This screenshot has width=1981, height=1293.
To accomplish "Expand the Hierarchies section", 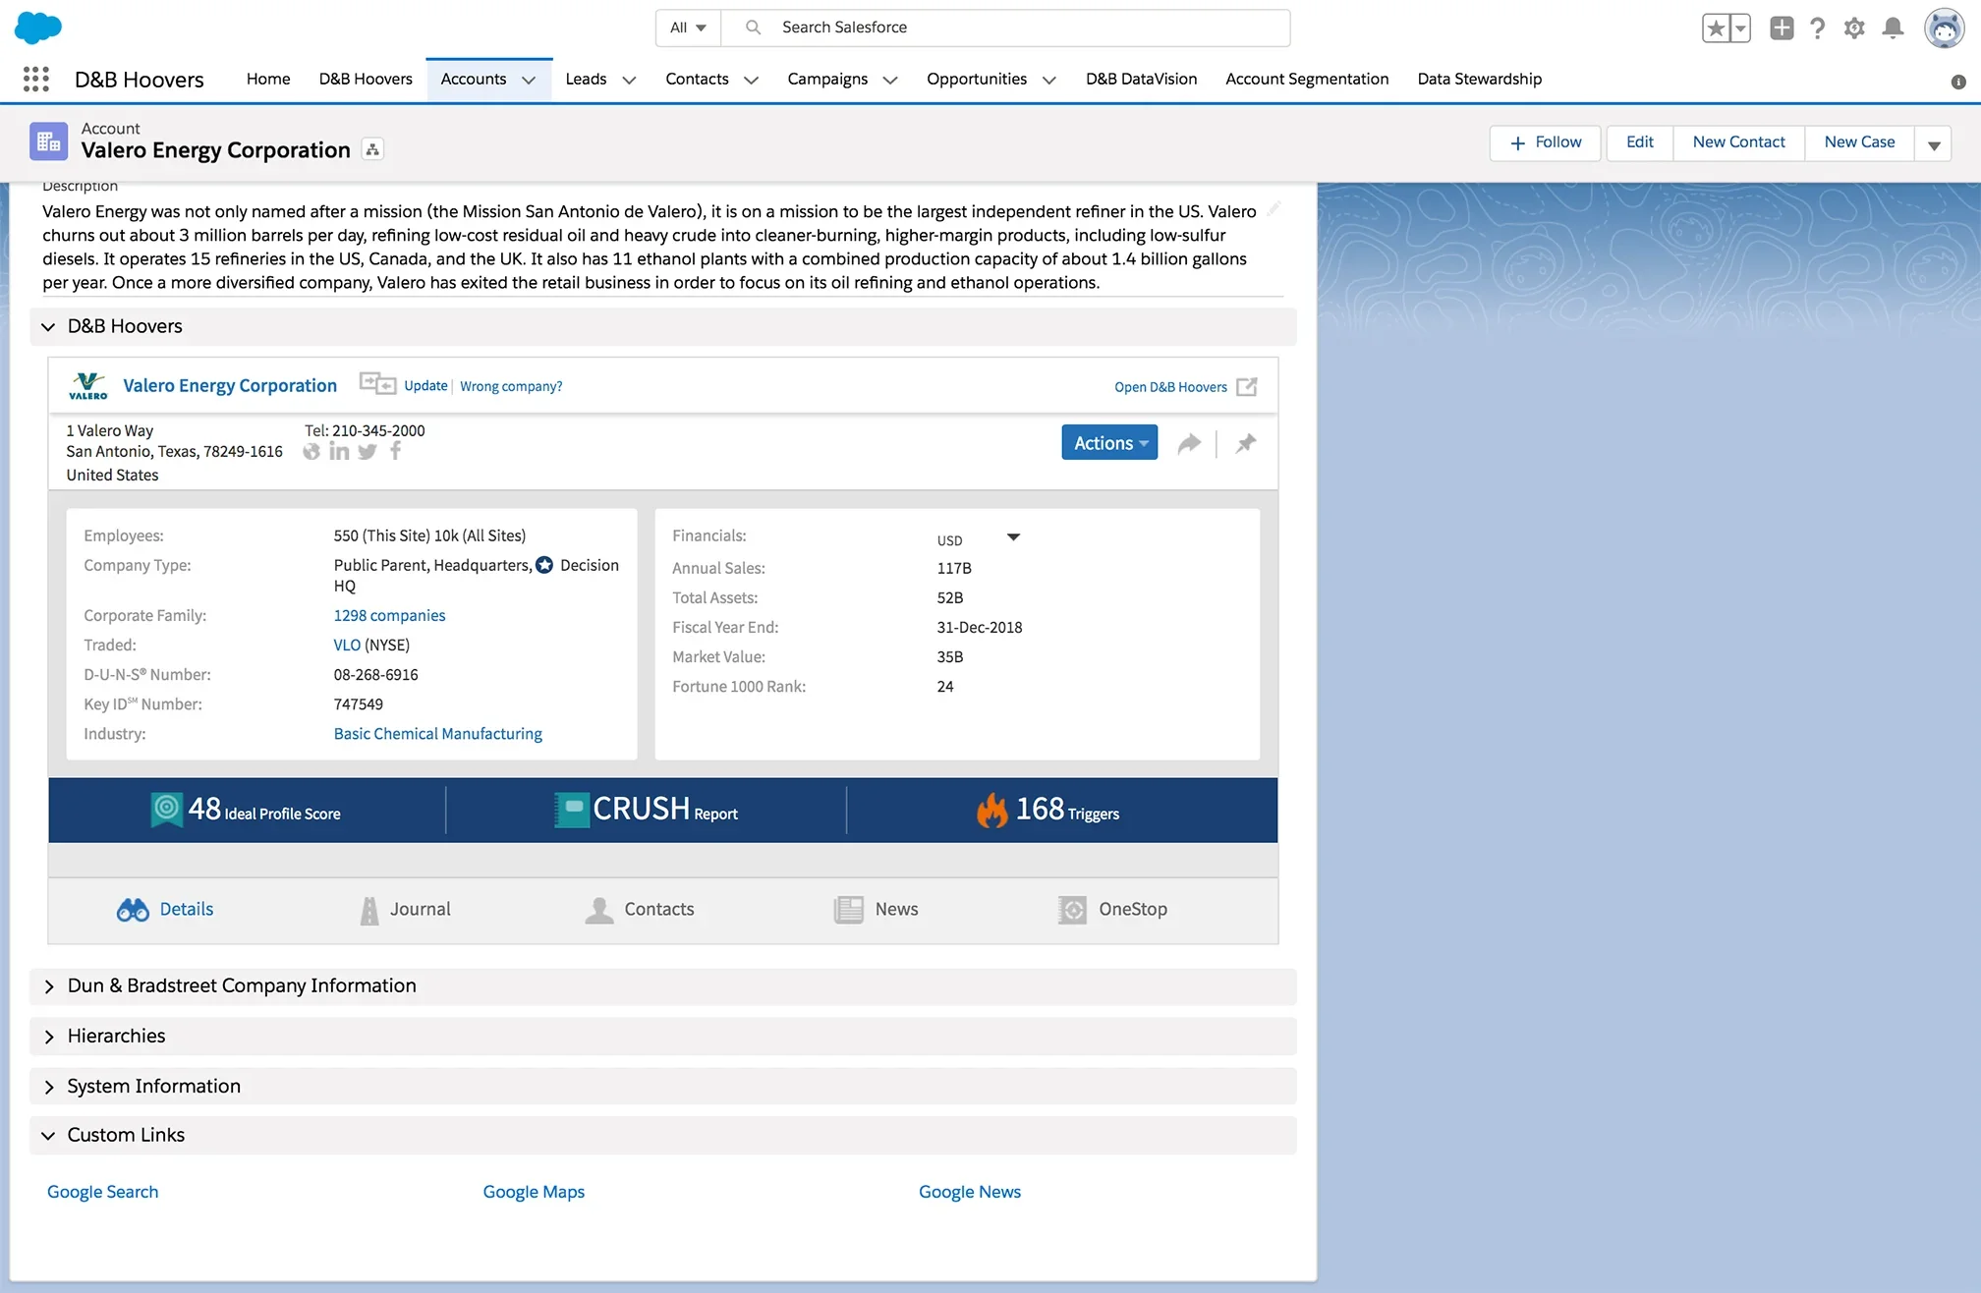I will 116,1036.
